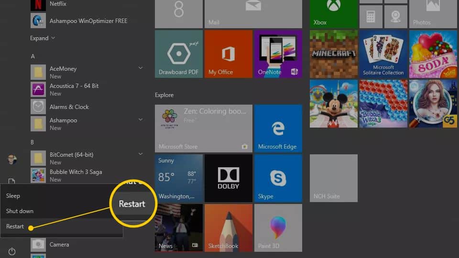
Task: Open the Xbox tile
Action: pos(333,13)
